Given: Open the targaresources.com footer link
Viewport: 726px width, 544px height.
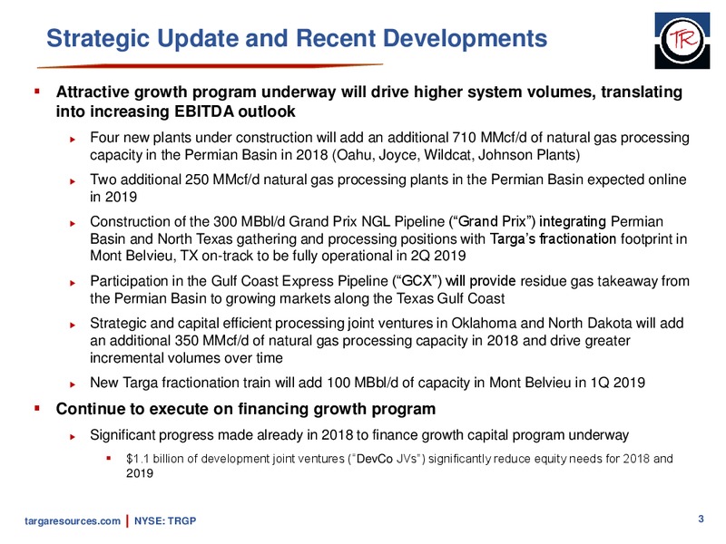Looking at the screenshot, I should click(73, 520).
